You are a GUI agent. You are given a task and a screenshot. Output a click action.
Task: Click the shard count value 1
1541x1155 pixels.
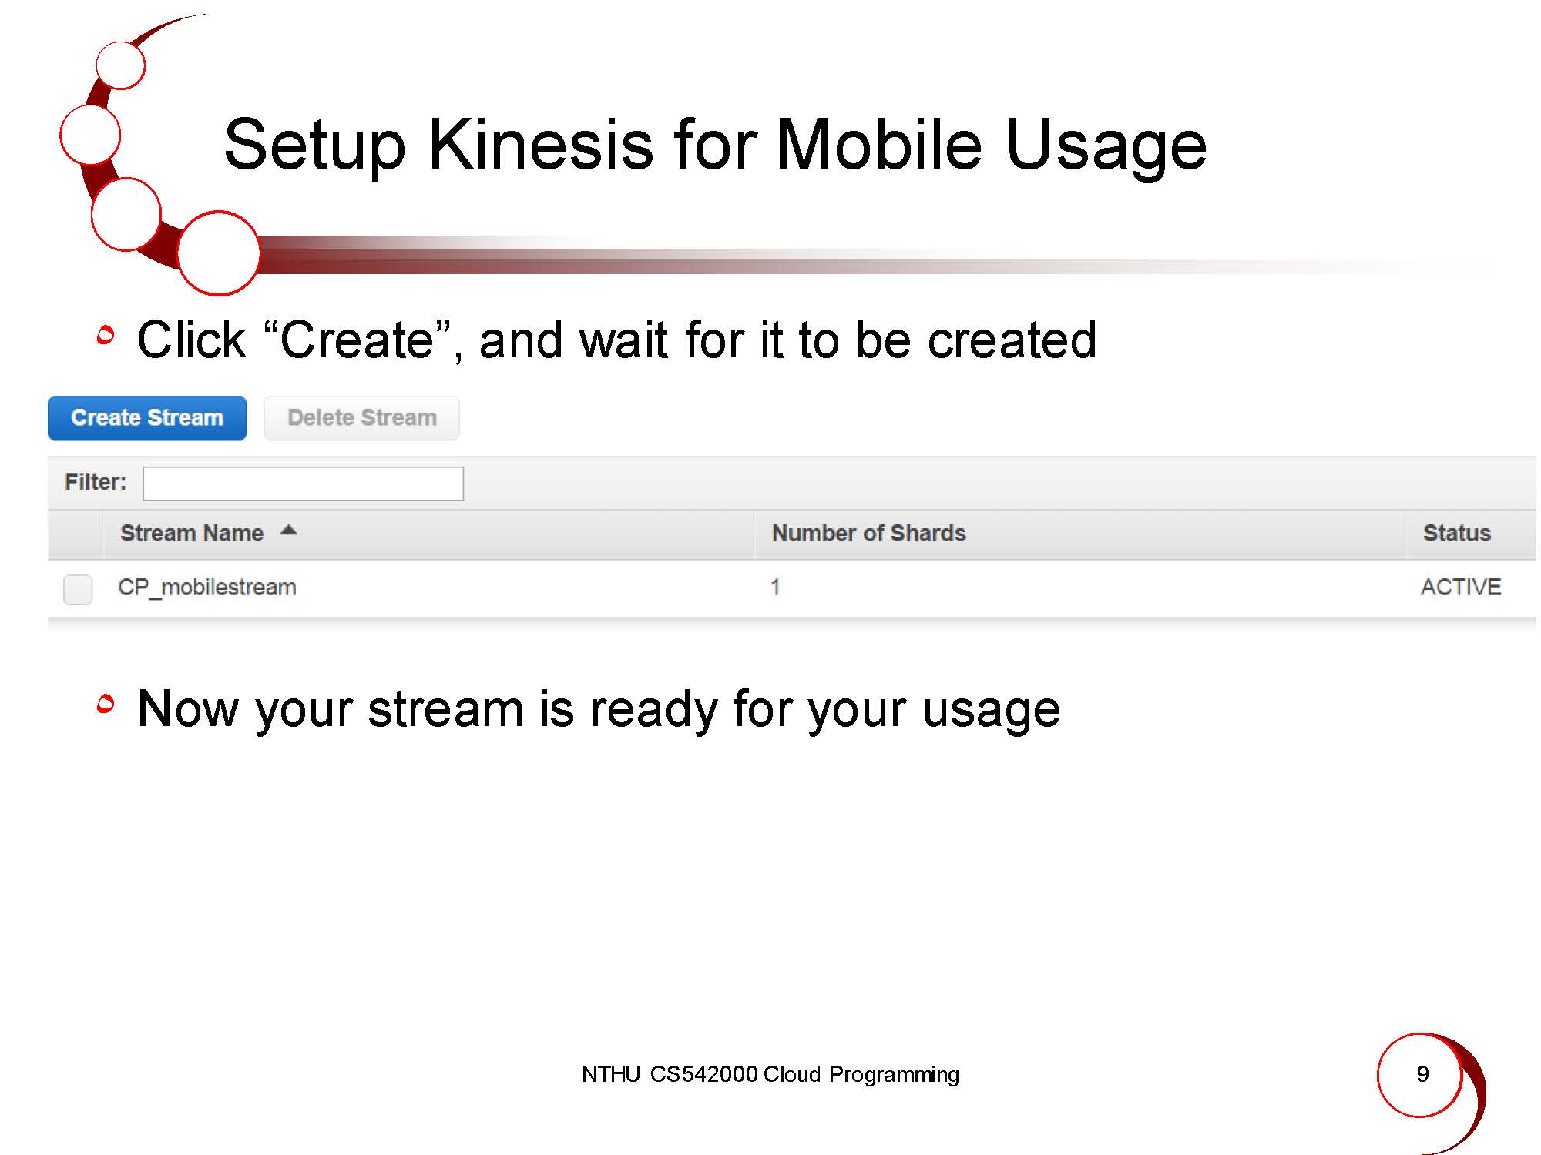[x=775, y=588]
